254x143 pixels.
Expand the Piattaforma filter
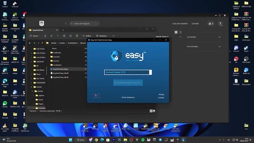[x=204, y=47]
